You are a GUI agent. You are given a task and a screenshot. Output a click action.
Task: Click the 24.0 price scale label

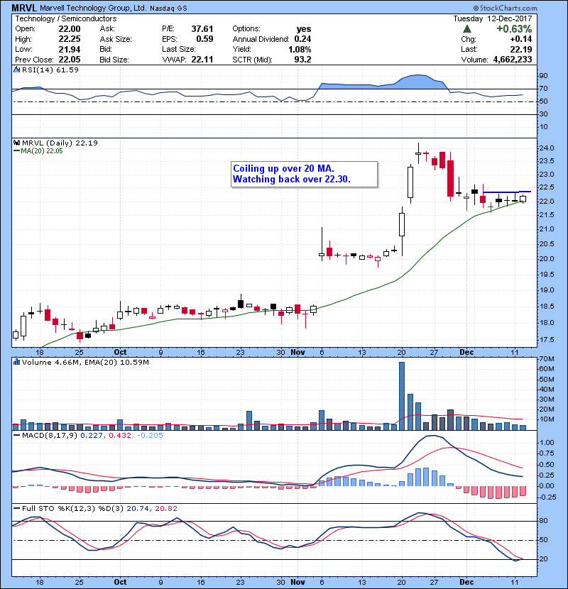(x=547, y=148)
